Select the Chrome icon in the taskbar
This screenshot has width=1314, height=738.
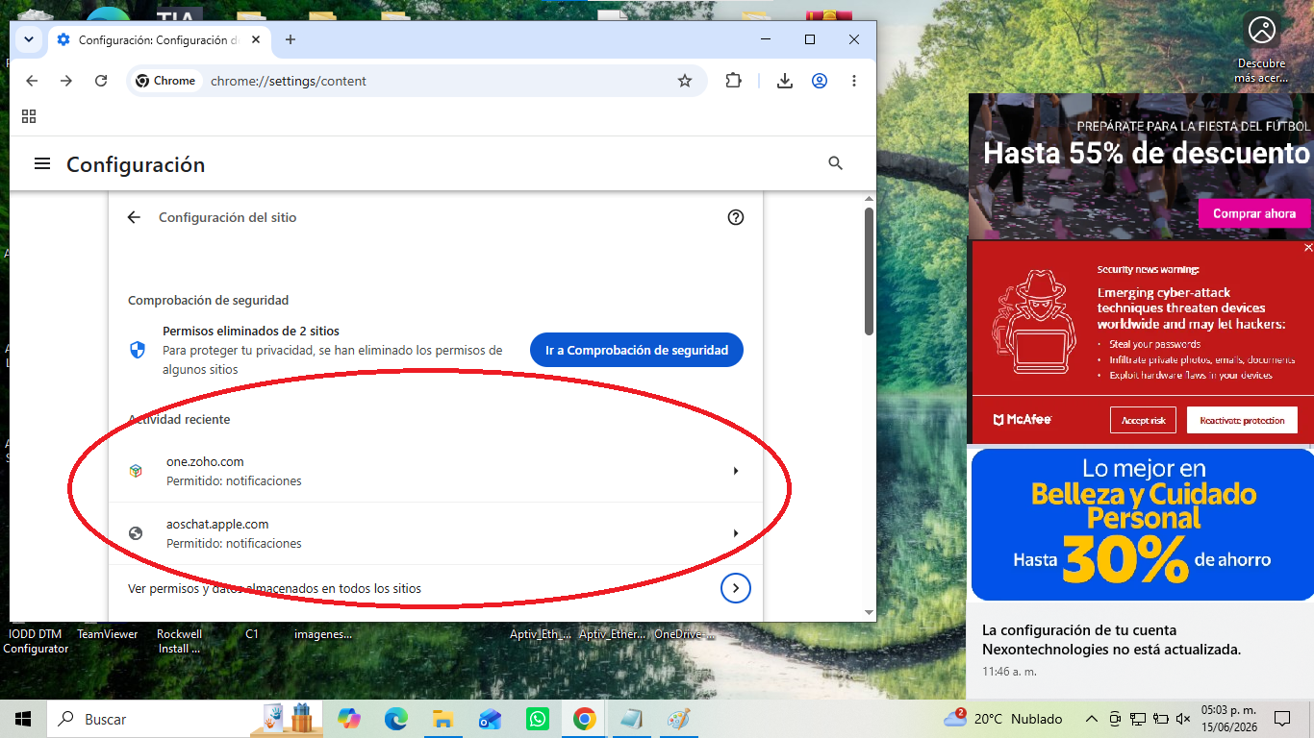[584, 719]
